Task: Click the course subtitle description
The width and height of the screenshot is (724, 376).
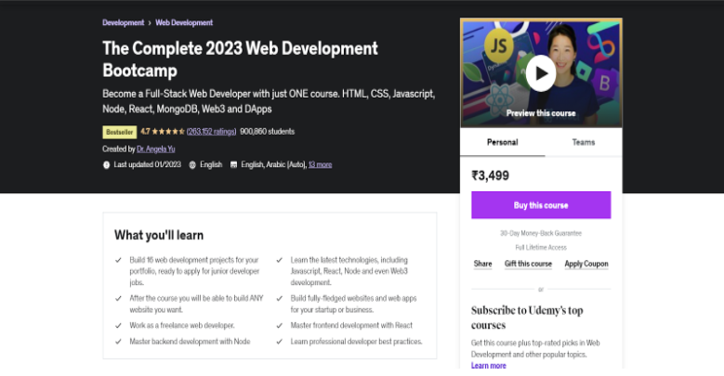Action: (x=269, y=101)
